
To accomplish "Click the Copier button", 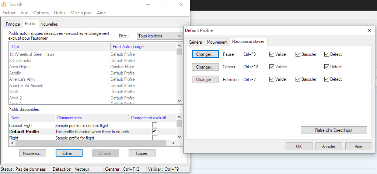I will pyautogui.click(x=142, y=153).
